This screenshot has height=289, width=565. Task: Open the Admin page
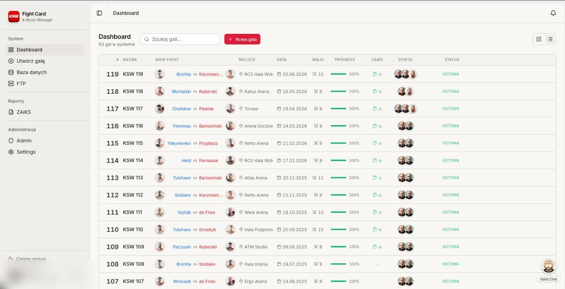pyautogui.click(x=45, y=141)
